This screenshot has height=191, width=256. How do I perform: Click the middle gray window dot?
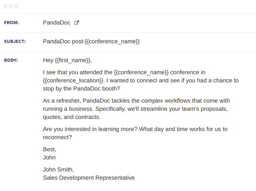coord(11,6)
